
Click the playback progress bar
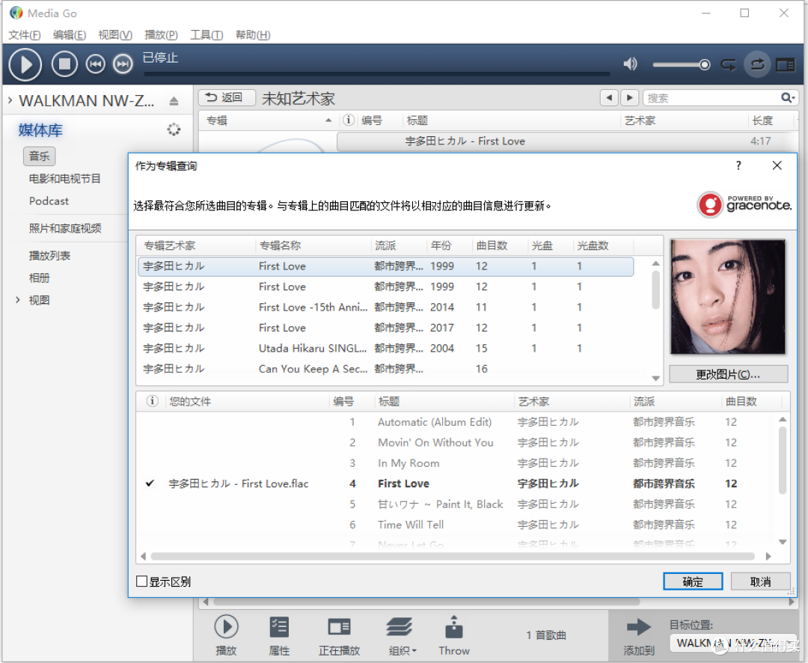point(376,74)
